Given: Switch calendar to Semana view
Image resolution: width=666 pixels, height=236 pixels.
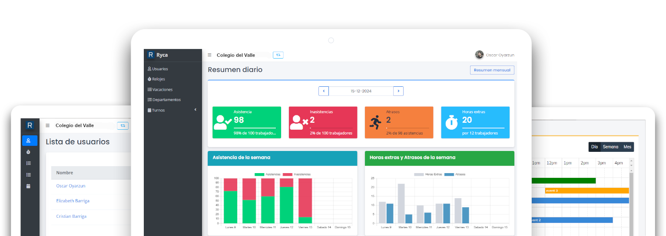Looking at the screenshot, I should point(610,147).
